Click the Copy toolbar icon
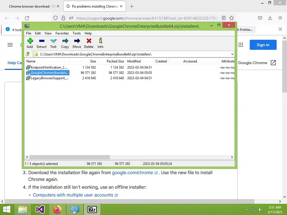Image resolution: width=287 pixels, height=215 pixels. click(65, 43)
